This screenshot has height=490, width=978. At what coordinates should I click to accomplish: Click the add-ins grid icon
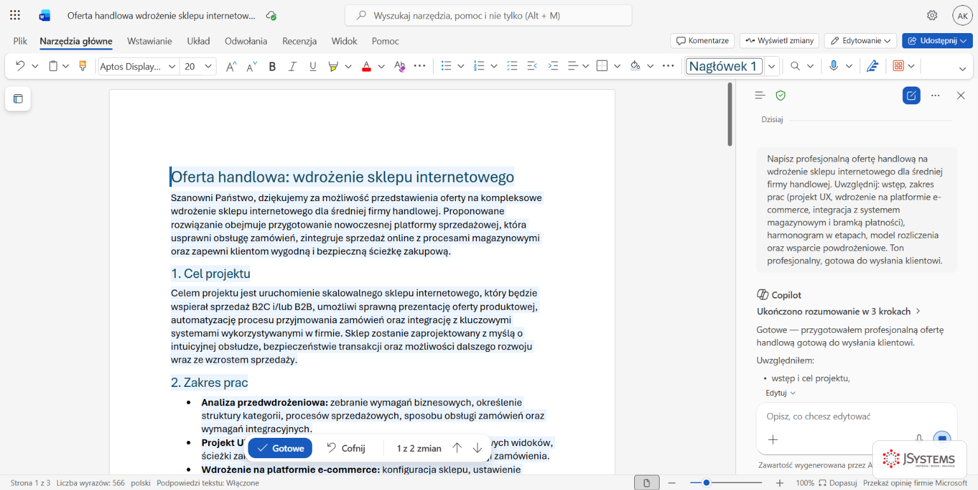click(898, 66)
